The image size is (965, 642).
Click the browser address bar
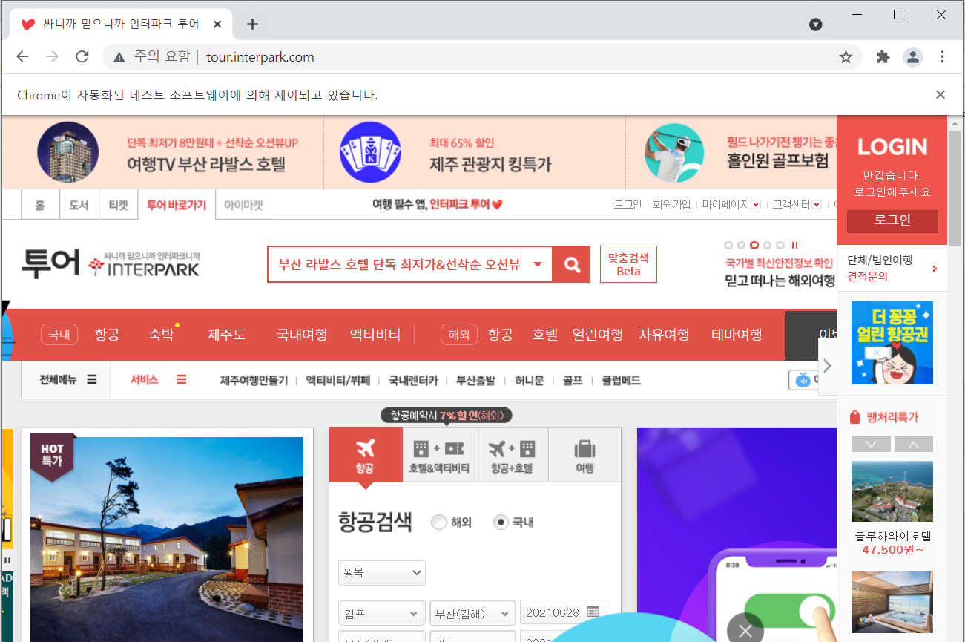click(482, 57)
